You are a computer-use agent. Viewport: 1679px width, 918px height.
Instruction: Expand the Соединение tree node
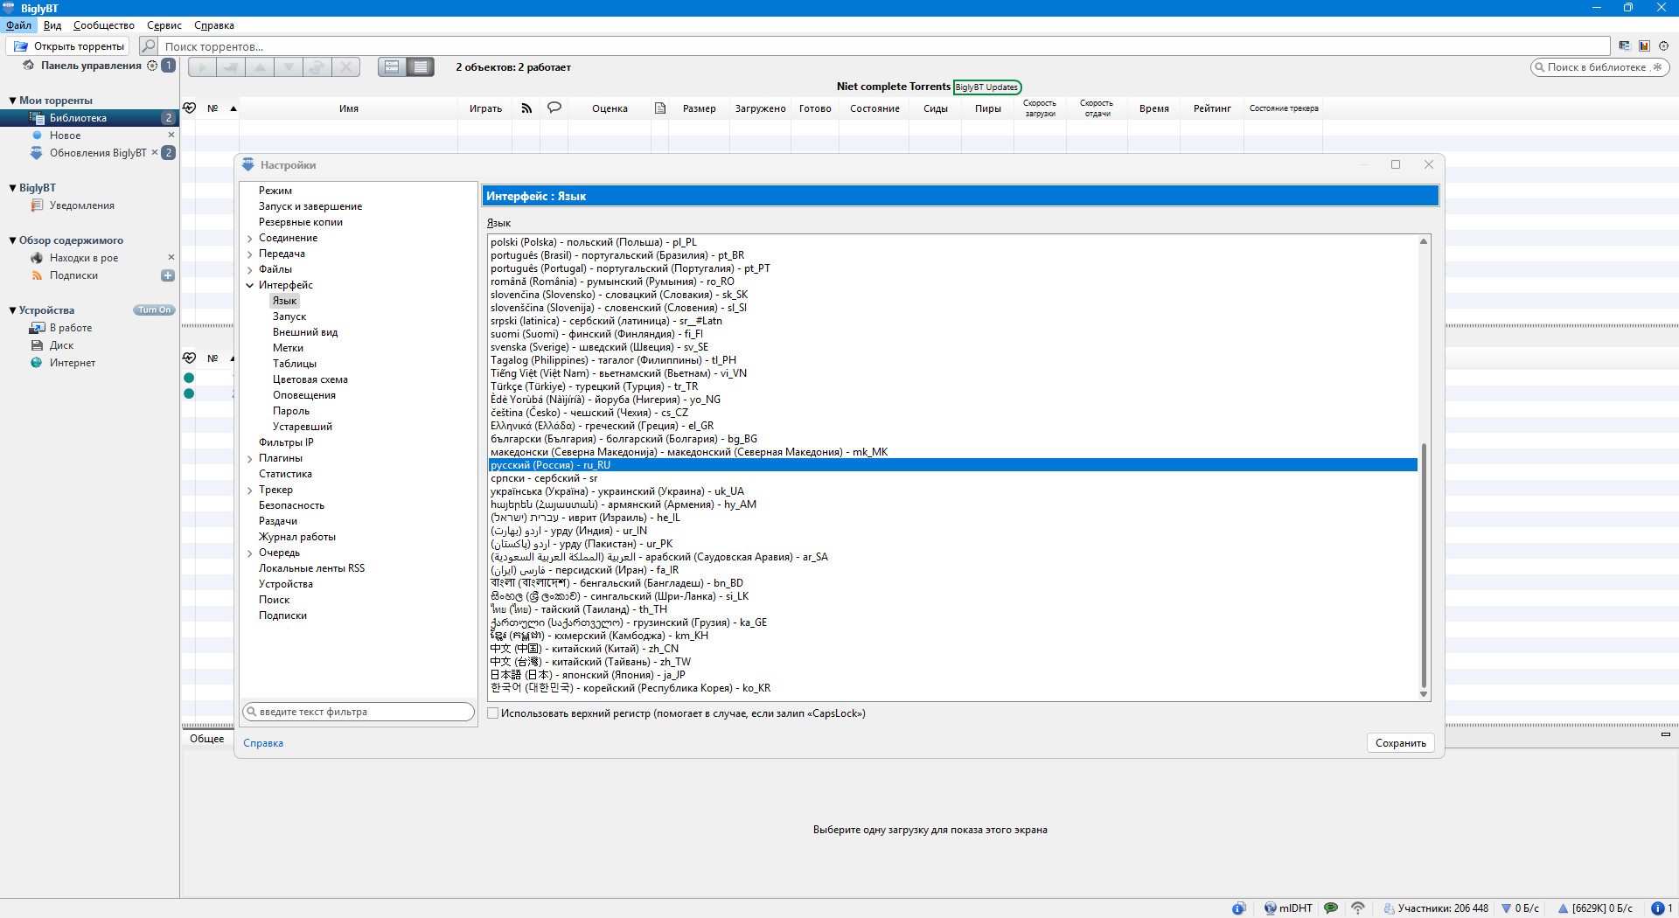coord(250,239)
